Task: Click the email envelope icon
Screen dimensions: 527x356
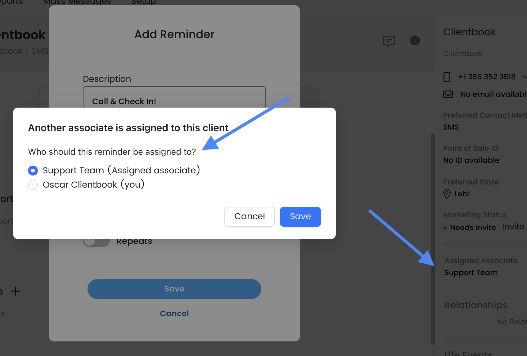Action: (448, 94)
